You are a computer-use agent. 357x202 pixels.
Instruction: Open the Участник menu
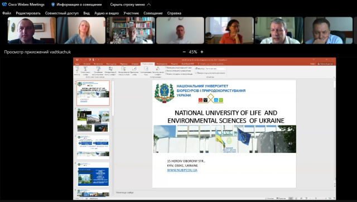click(131, 13)
